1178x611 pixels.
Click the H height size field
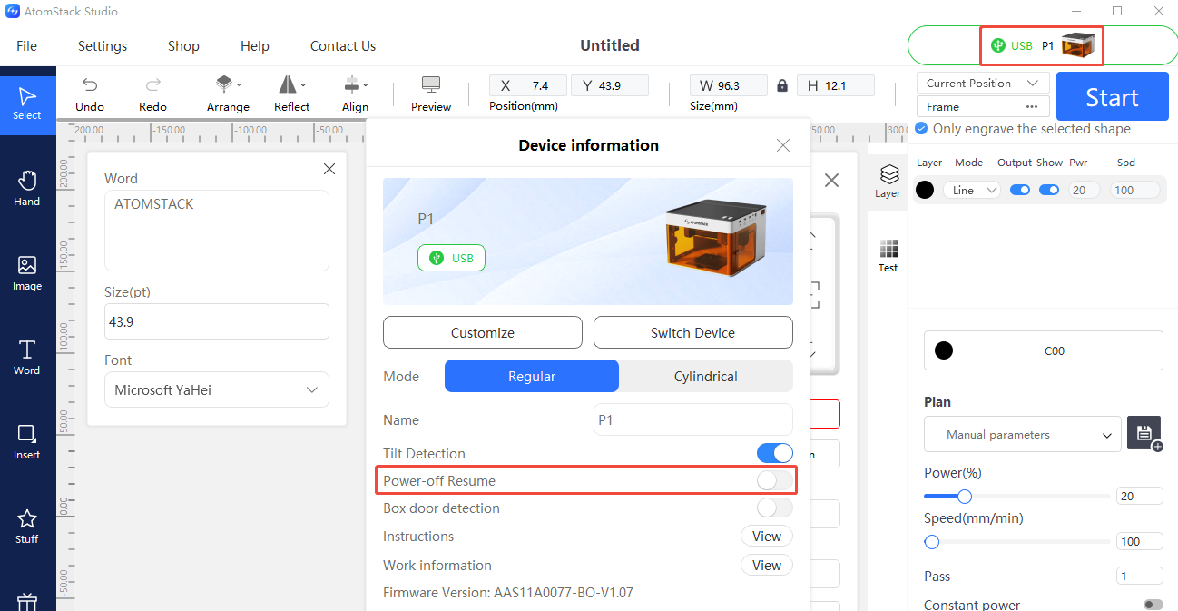point(836,85)
